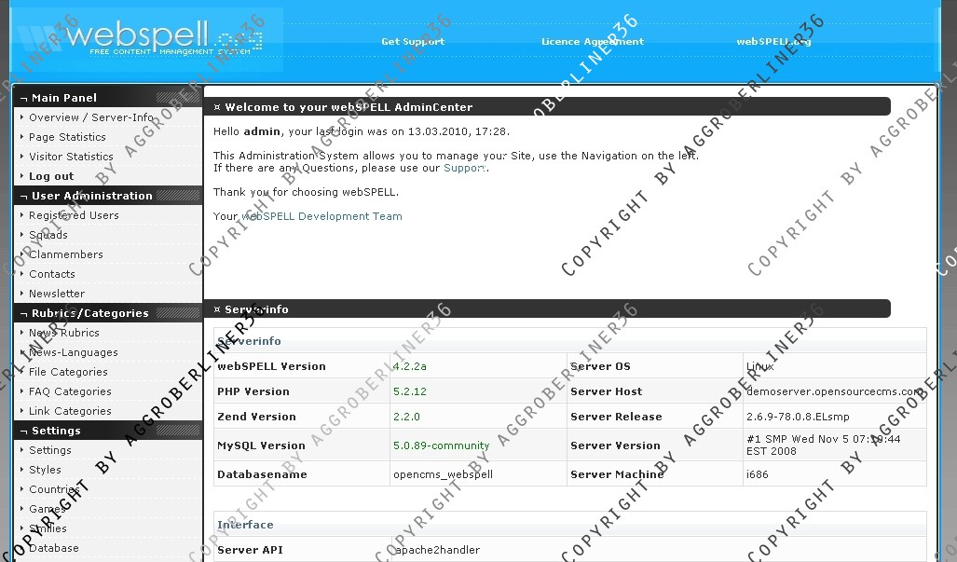Viewport: 957px width, 562px height.
Task: Open the Get Support link
Action: tap(413, 42)
